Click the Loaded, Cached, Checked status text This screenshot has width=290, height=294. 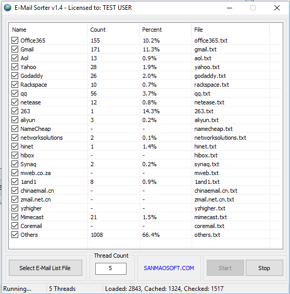click(165, 289)
